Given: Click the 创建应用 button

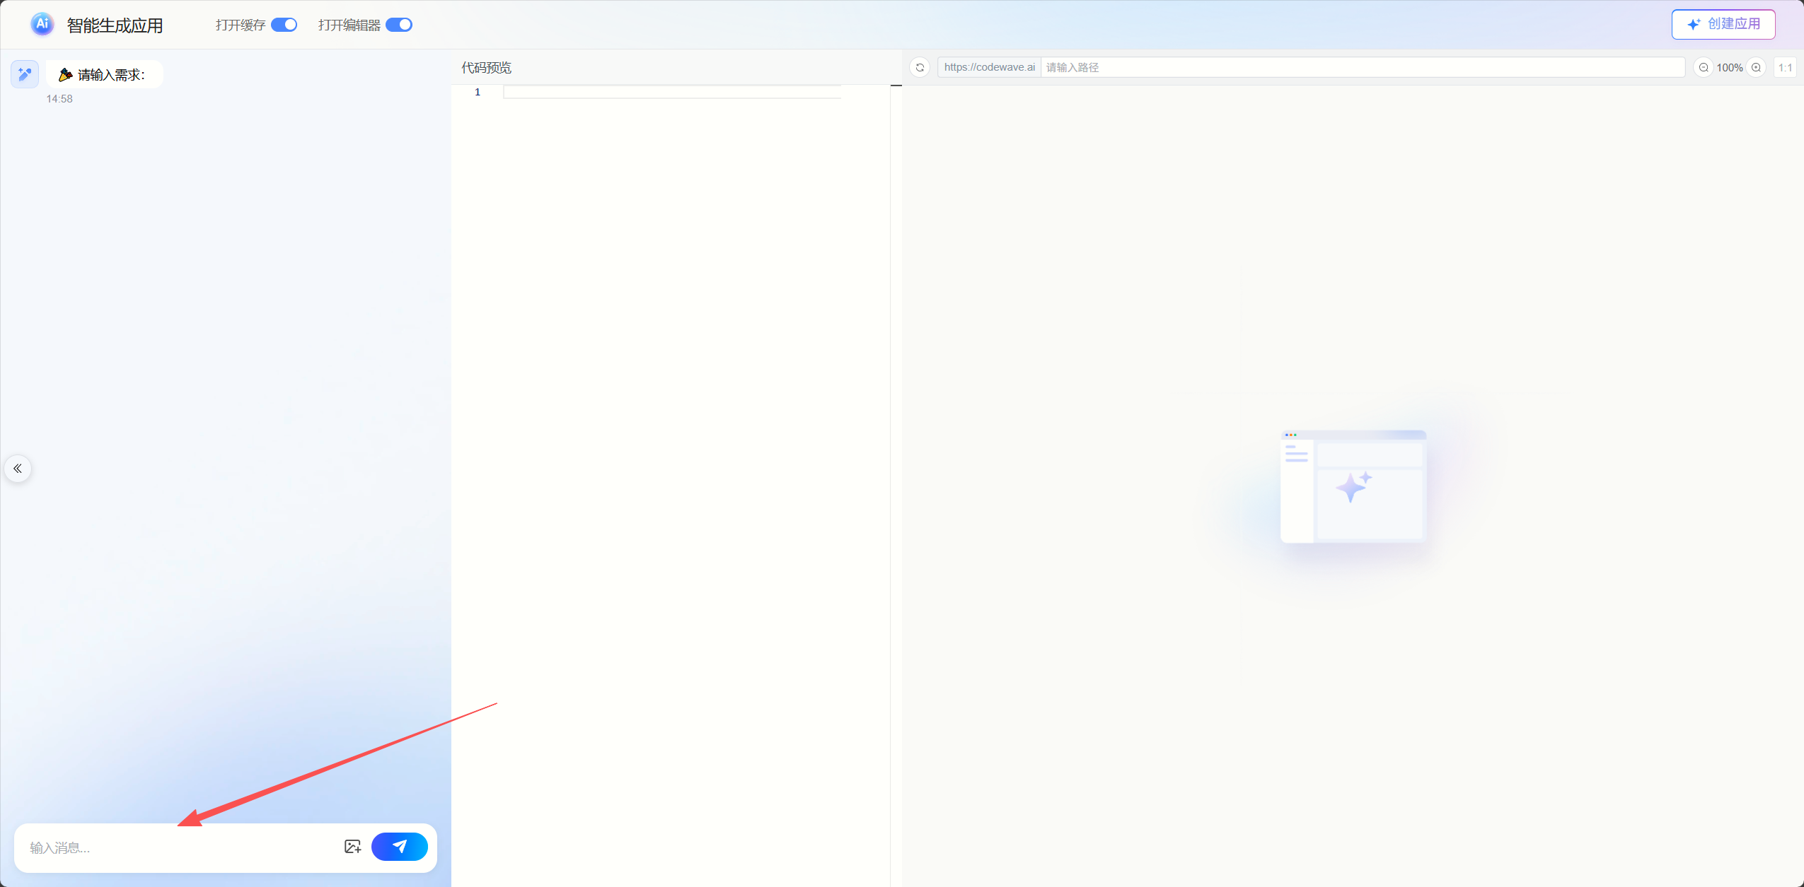Looking at the screenshot, I should coord(1723,24).
